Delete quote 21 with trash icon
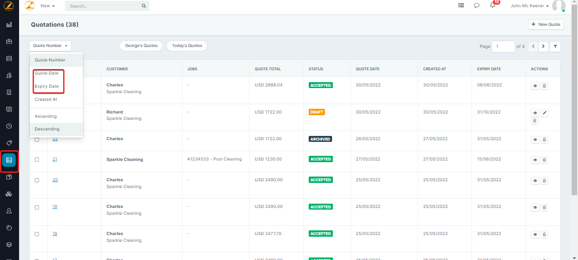The image size is (578, 260). pos(544,160)
